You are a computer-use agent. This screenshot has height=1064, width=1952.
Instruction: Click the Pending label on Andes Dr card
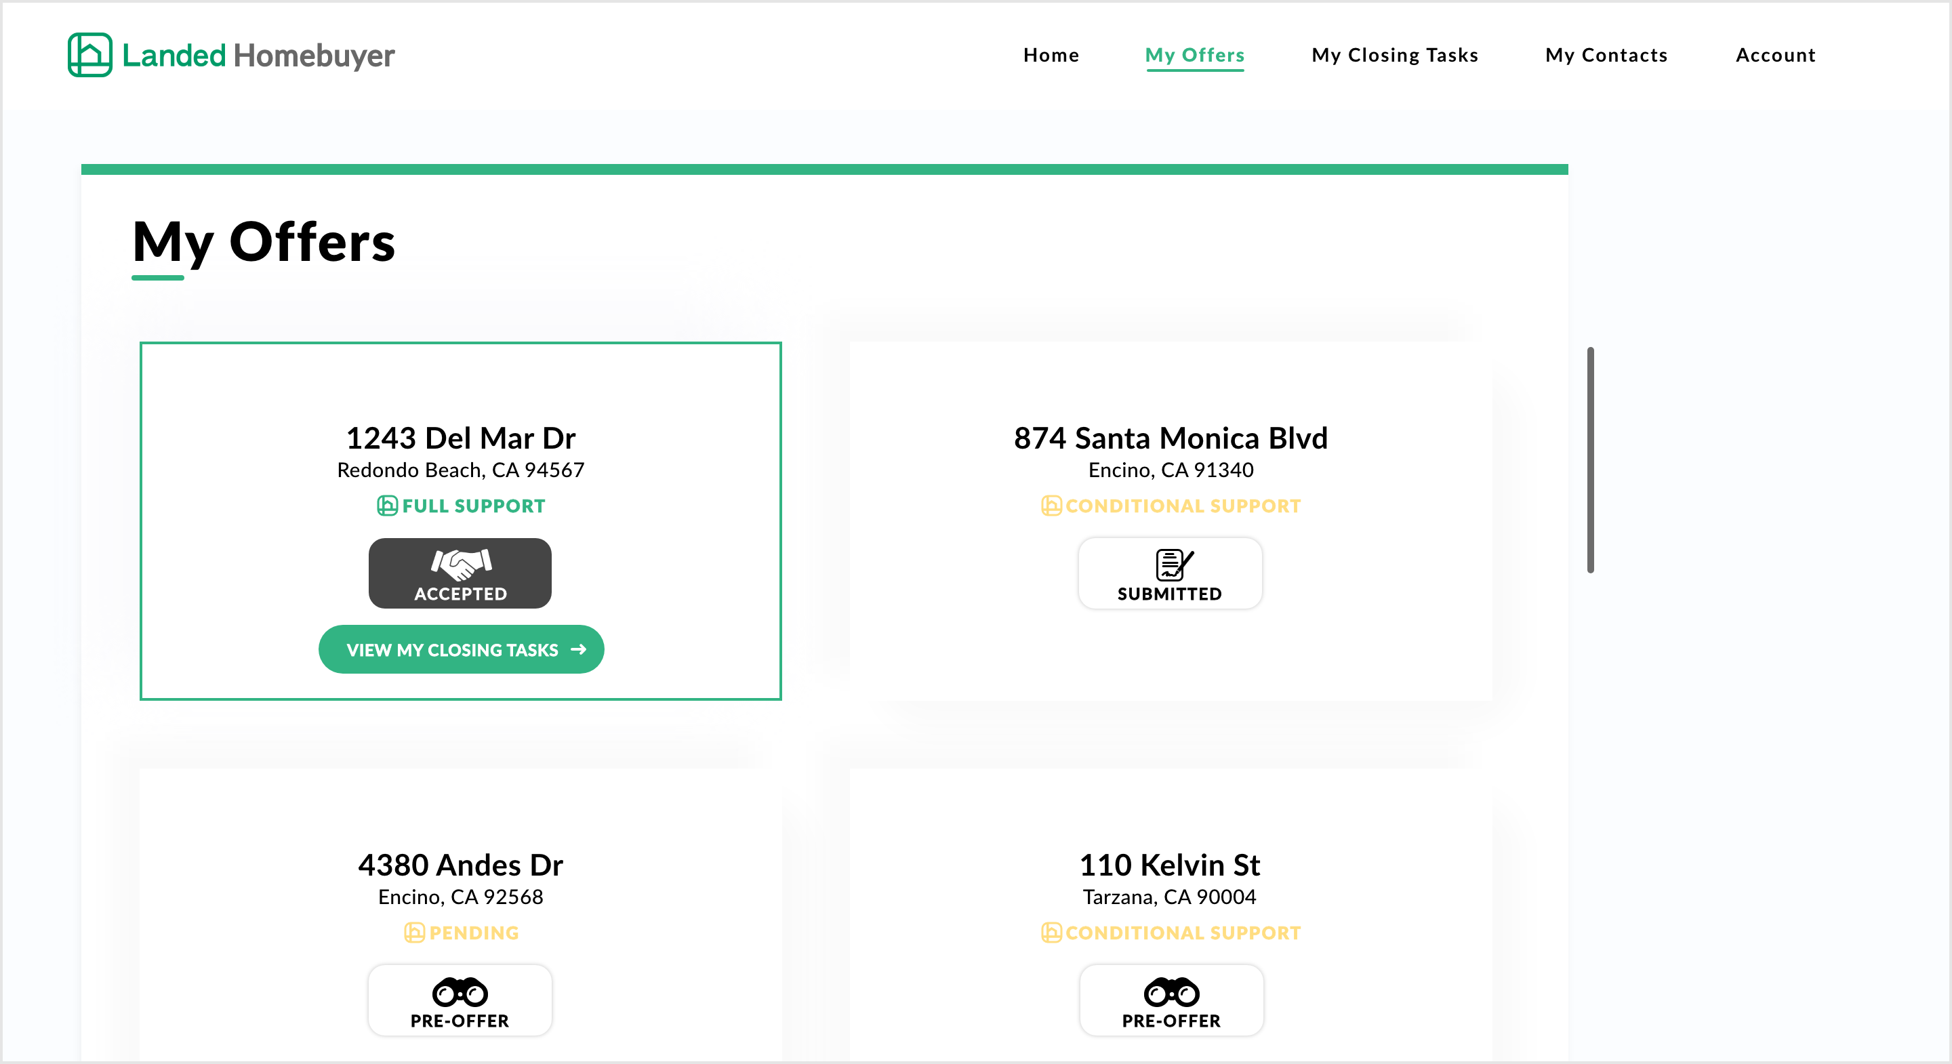[x=474, y=932]
